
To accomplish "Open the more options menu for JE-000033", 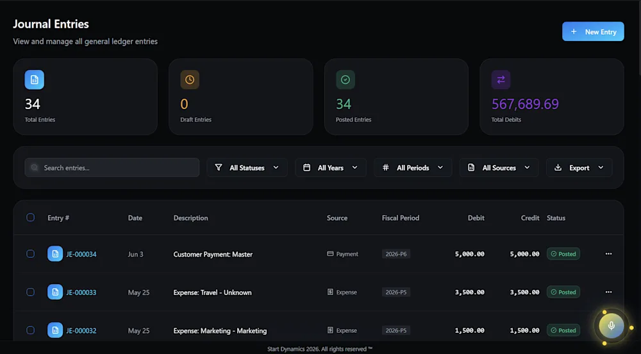I will click(x=609, y=292).
